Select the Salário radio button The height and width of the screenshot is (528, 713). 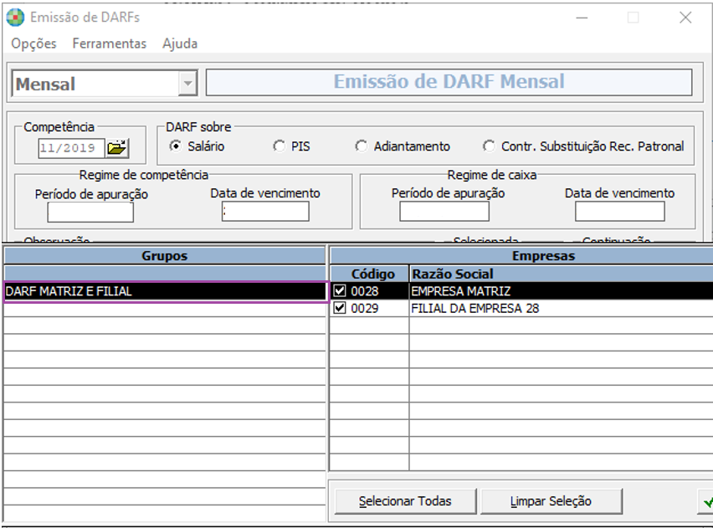[175, 146]
